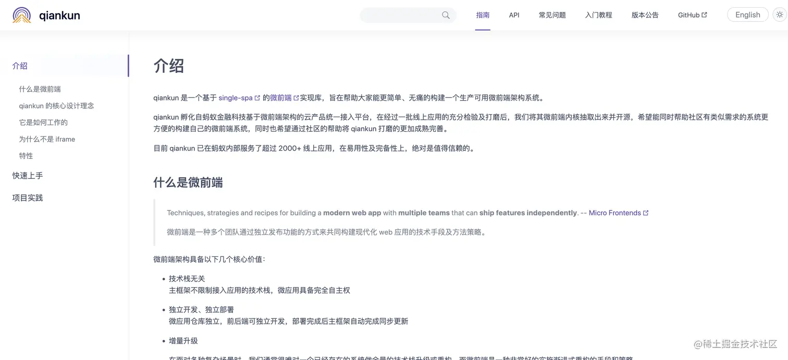Click the 增量升级 bullet item
Screen dimensions: 788x360
(x=183, y=341)
